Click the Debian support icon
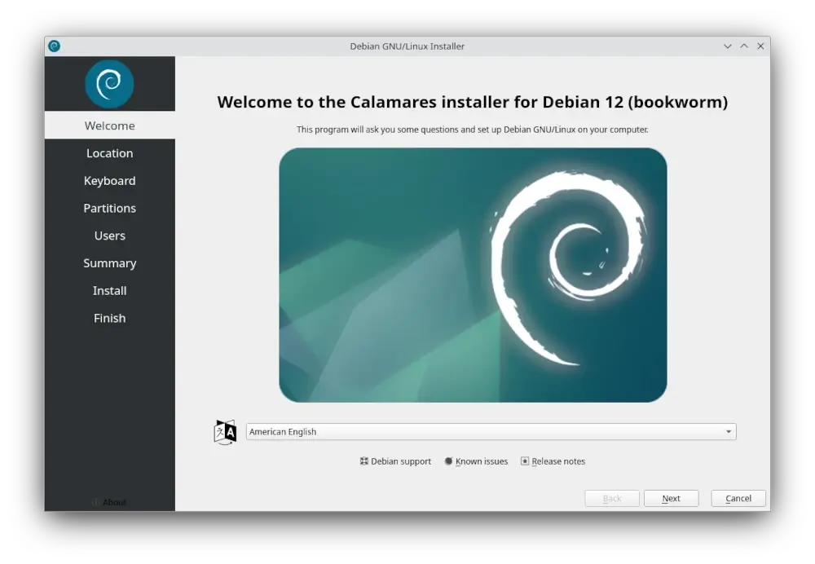 pos(363,461)
